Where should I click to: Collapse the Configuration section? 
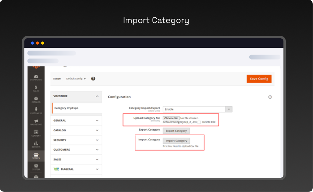click(270, 97)
